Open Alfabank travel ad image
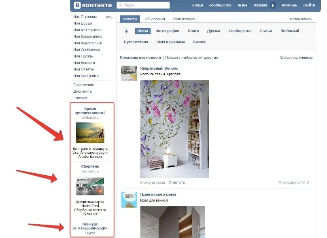This screenshot has width=327, height=238. pyautogui.click(x=90, y=133)
